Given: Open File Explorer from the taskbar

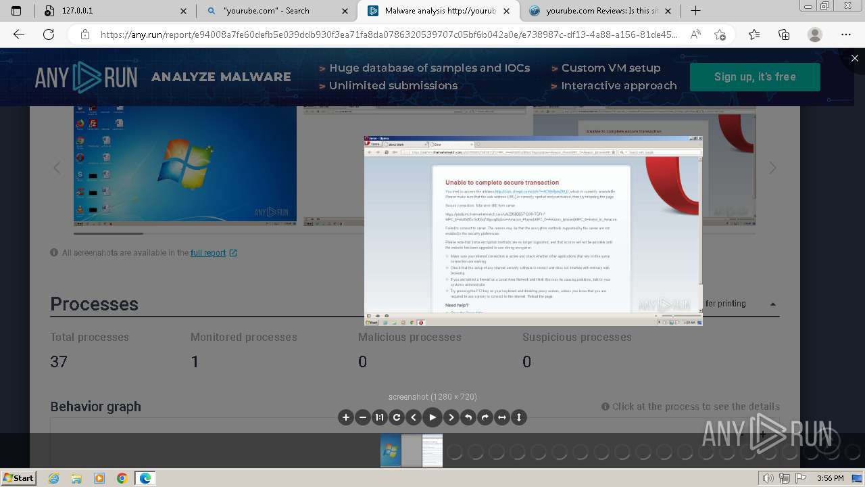Looking at the screenshot, I should click(77, 478).
